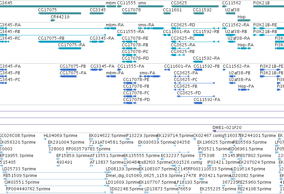Select the CG11592-RB transcript label
The height and width of the screenshot is (194, 284).
click(206, 31)
